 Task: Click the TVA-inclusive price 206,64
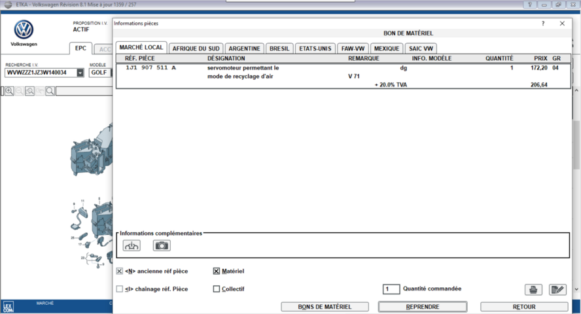point(538,85)
